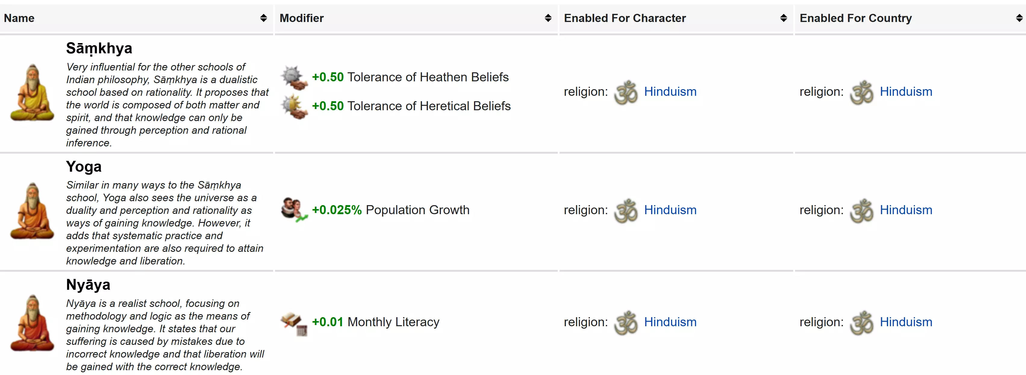Image resolution: width=1026 pixels, height=375 pixels.
Task: Click the Tolerance of Heathen Beliefs icon
Action: click(294, 77)
